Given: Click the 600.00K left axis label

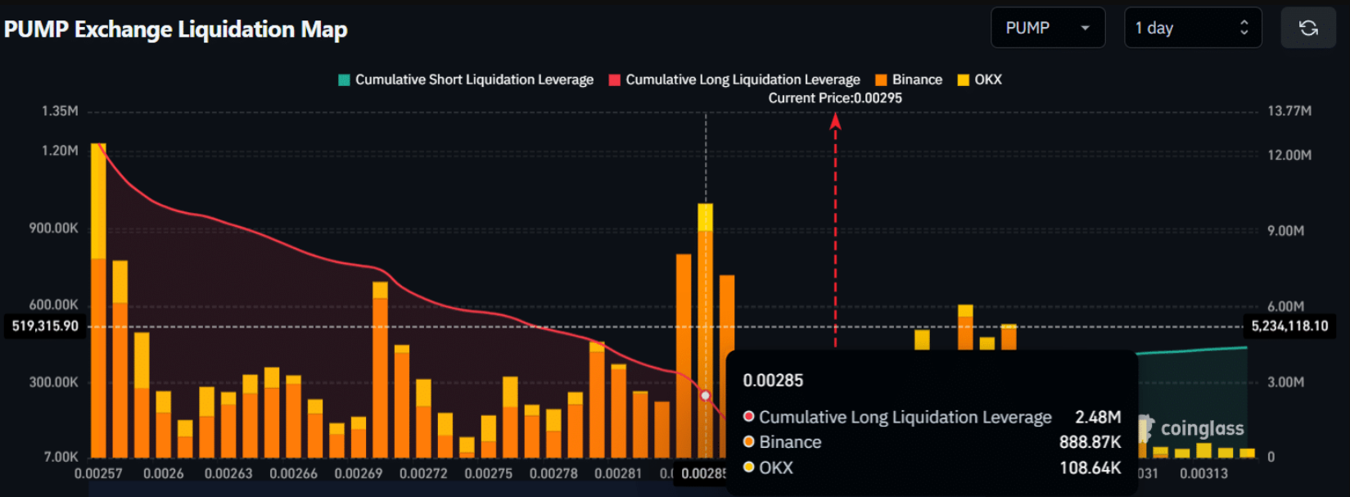Looking at the screenshot, I should pos(54,305).
